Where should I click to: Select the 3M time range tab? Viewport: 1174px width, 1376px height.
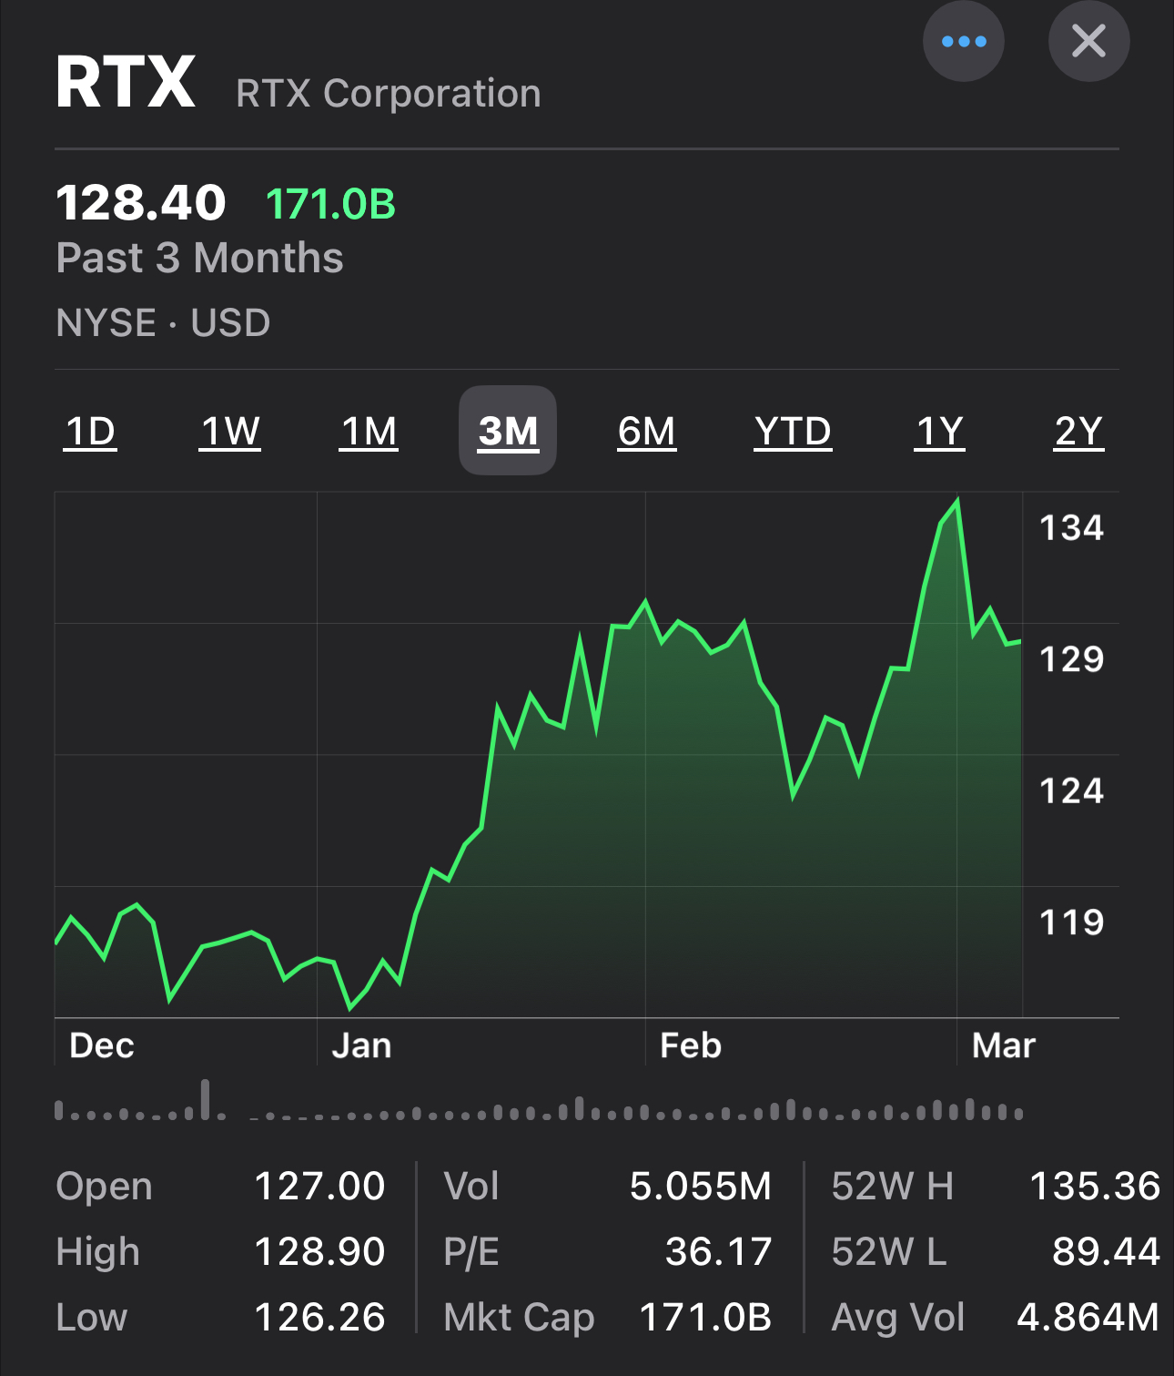coord(508,431)
